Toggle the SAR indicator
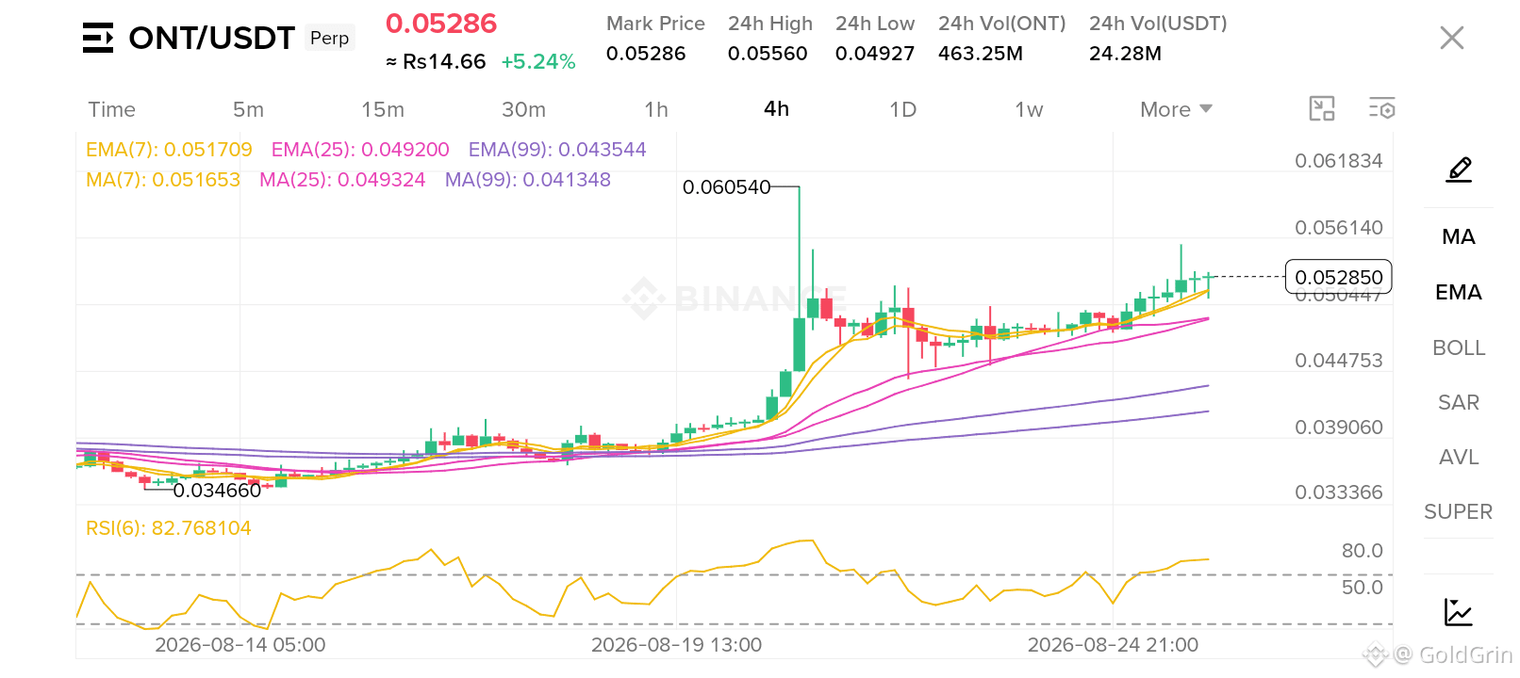Screen dimensions: 1520x678 click(1459, 402)
